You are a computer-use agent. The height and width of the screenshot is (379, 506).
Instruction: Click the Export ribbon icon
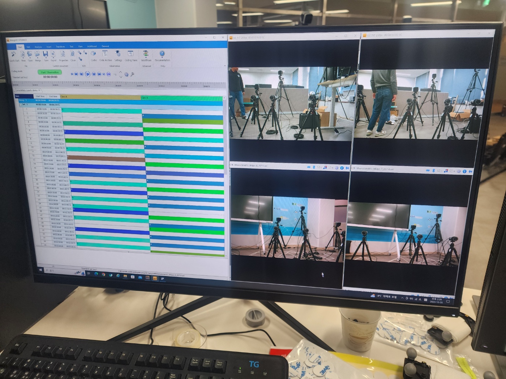tap(53, 54)
